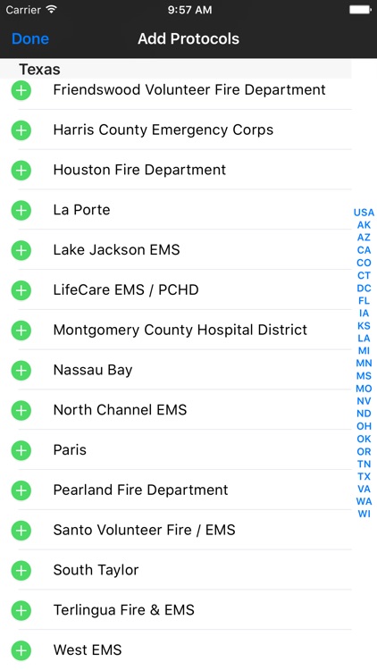Screen dimensions: 377x670
Task: Add Paris protocol with green plus
Action: [x=21, y=450]
